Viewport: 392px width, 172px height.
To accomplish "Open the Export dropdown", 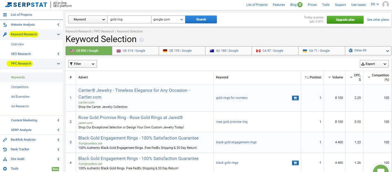I will (x=374, y=64).
